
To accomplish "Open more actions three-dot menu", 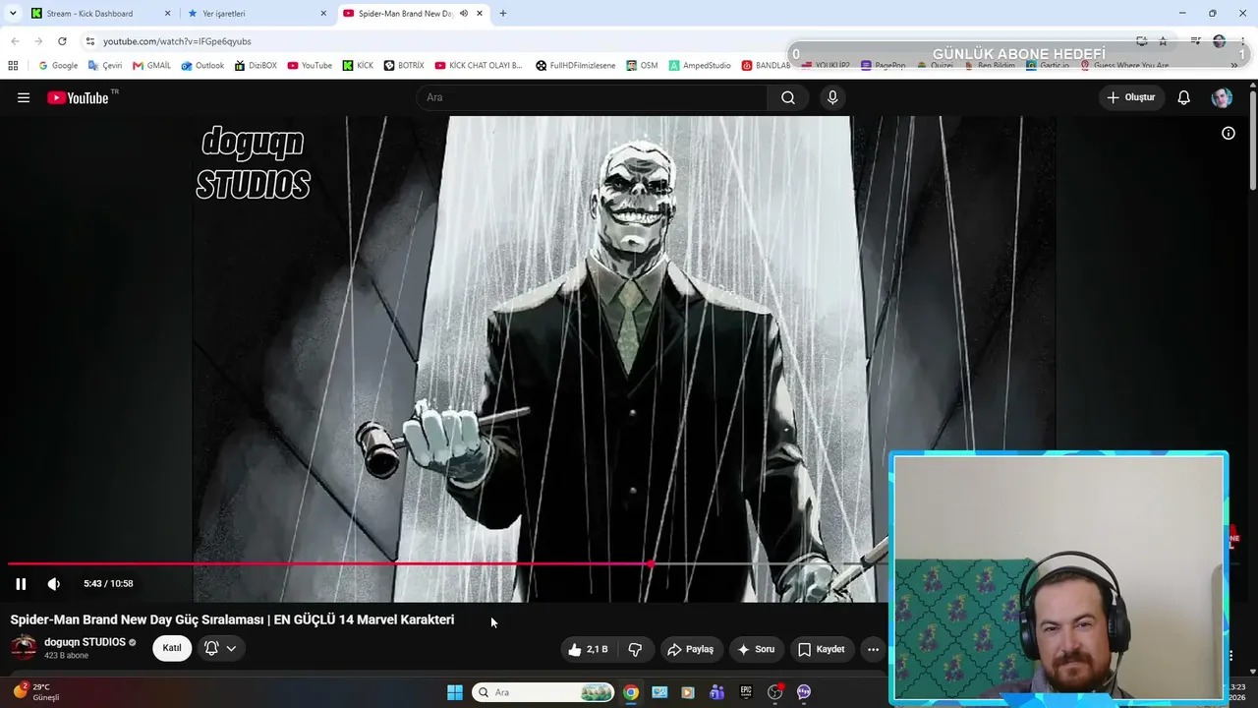I will pyautogui.click(x=873, y=649).
